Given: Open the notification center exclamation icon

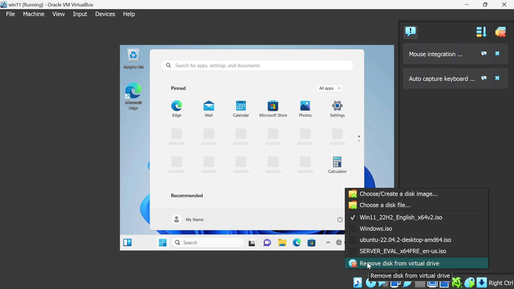Looking at the screenshot, I should click(411, 32).
